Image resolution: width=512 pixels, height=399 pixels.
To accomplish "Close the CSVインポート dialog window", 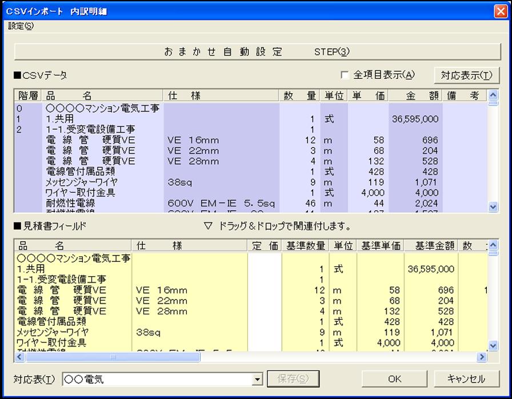I will pyautogui.click(x=500, y=11).
